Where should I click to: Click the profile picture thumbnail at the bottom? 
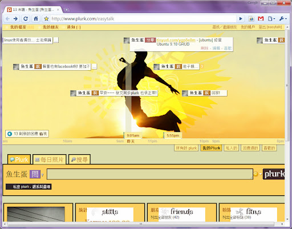pyautogui.click(x=36, y=214)
